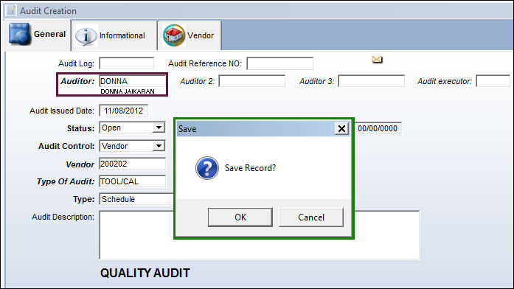
Task: Click the Auditor field containing DONNA
Action: tap(133, 81)
